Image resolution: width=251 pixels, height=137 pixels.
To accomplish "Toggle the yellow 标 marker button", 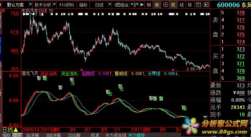I will pos(157,5).
